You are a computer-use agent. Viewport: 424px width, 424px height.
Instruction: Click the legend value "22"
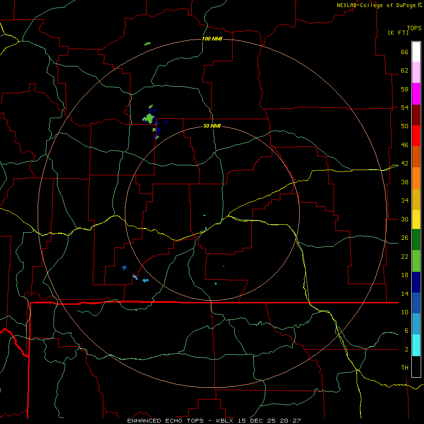coord(405,256)
